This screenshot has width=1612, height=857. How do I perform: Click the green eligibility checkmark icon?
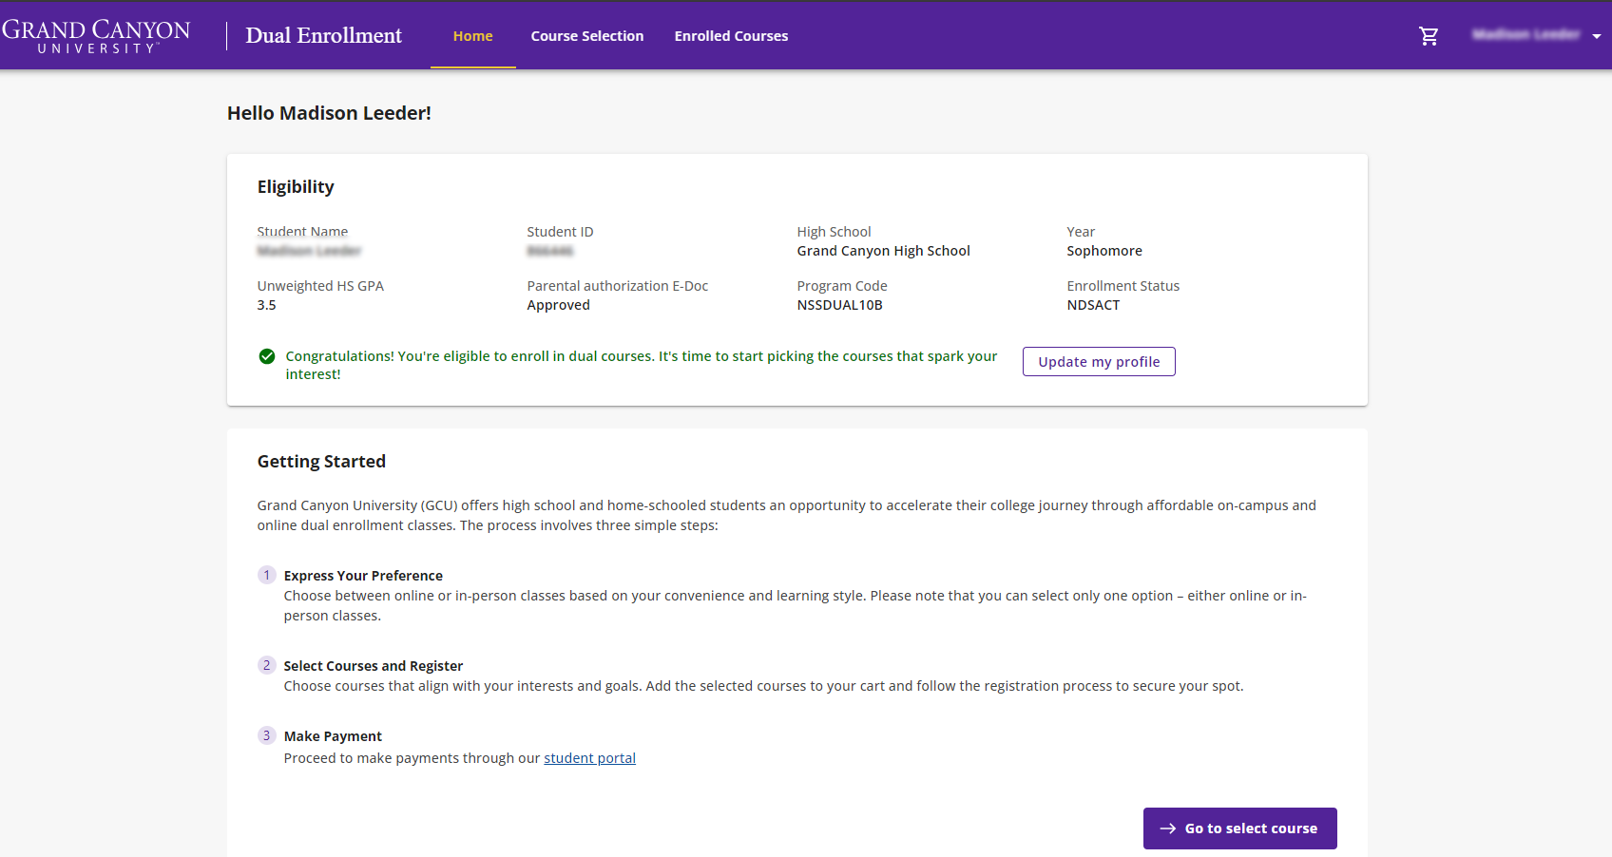click(267, 356)
